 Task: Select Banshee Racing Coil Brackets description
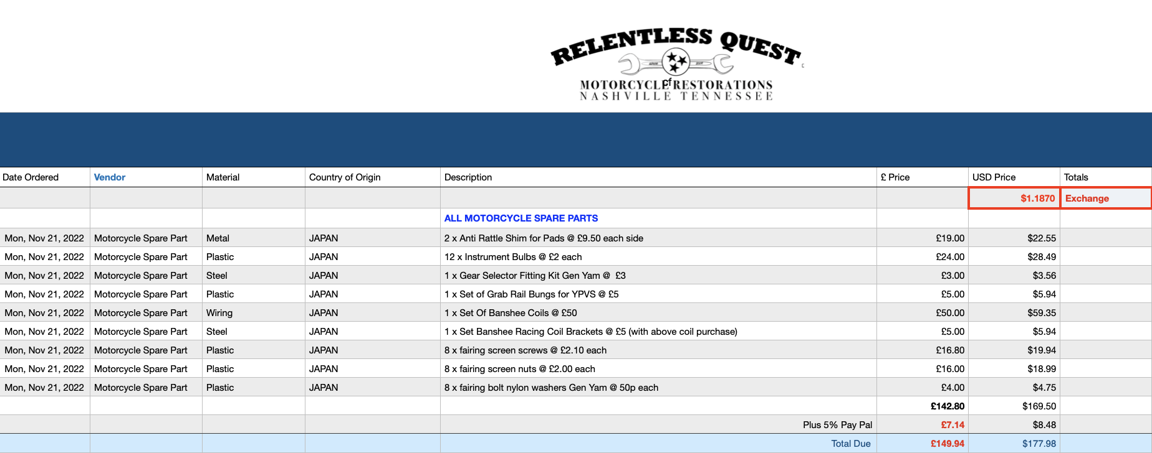[x=658, y=332]
